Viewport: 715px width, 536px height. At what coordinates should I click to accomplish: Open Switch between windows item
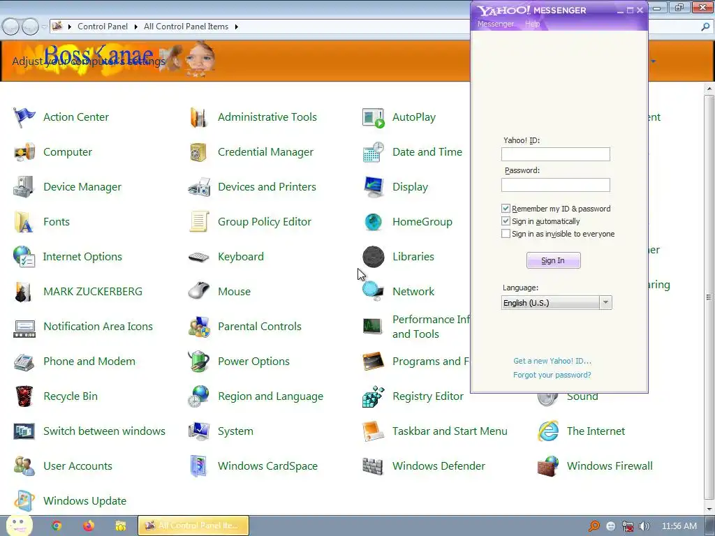[104, 431]
